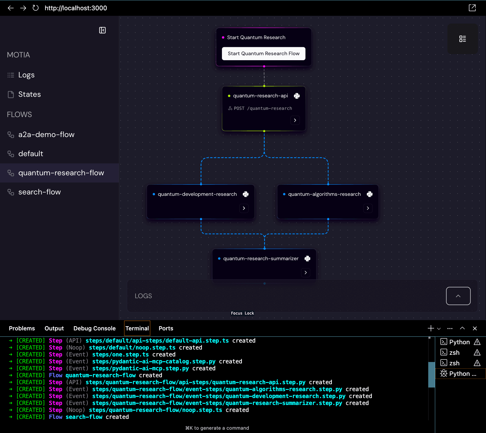Click steps/pydantic-ai-mcp-catalog.step.py path in terminal
This screenshot has height=433, width=486.
(154, 361)
